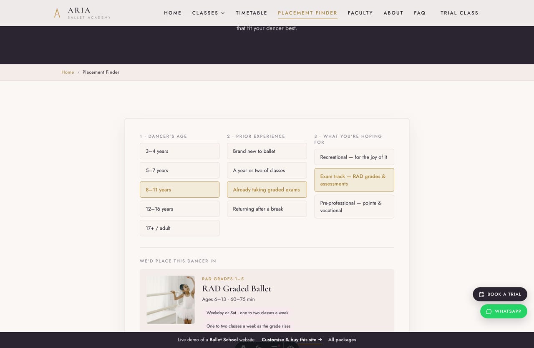Open the Faculty page
The height and width of the screenshot is (348, 534).
[x=360, y=13]
